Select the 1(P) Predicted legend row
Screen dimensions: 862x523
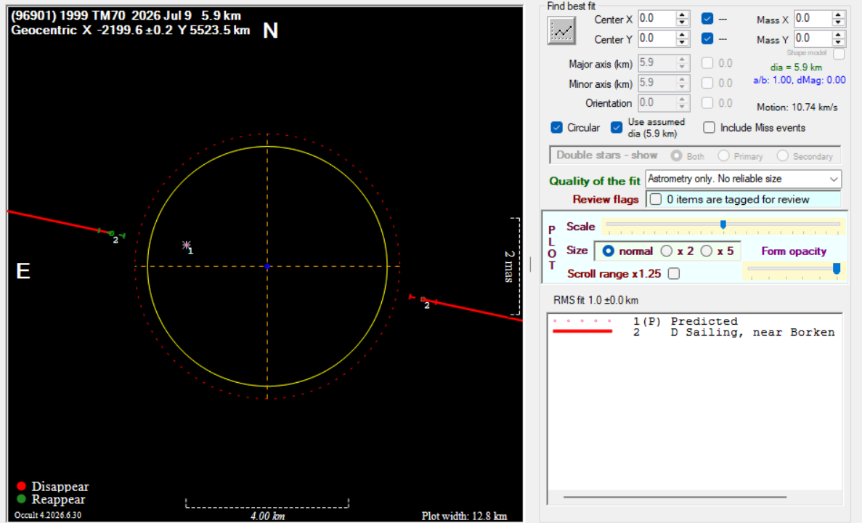click(x=696, y=321)
